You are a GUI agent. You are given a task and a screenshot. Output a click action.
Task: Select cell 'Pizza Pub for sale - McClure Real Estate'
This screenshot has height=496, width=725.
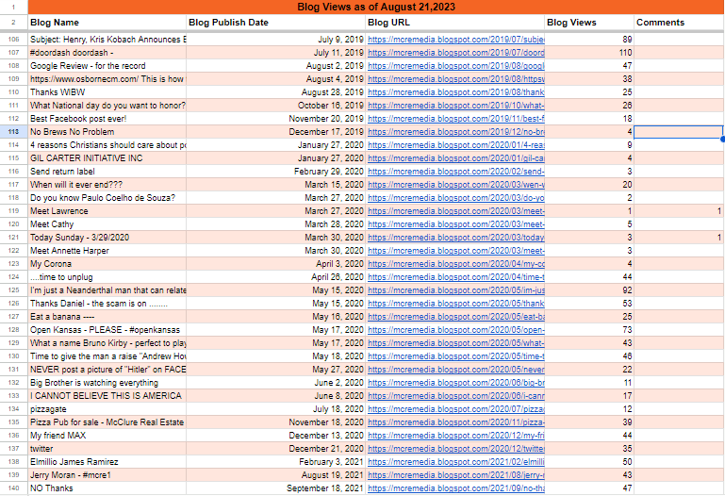pos(107,422)
